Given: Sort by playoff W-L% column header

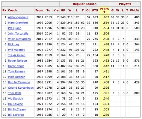Looking at the screenshot, I should (135, 10).
